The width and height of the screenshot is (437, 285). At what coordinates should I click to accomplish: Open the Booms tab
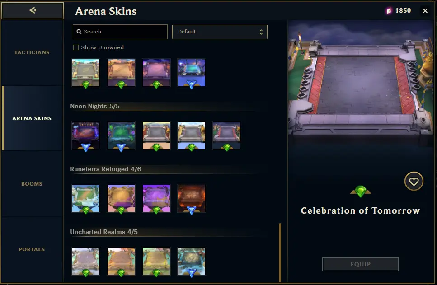pos(32,184)
